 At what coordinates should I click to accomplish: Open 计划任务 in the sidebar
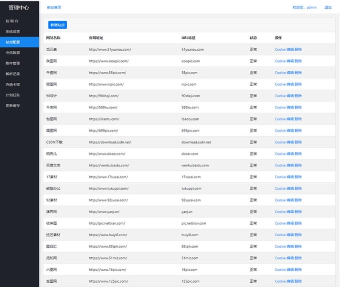click(13, 95)
